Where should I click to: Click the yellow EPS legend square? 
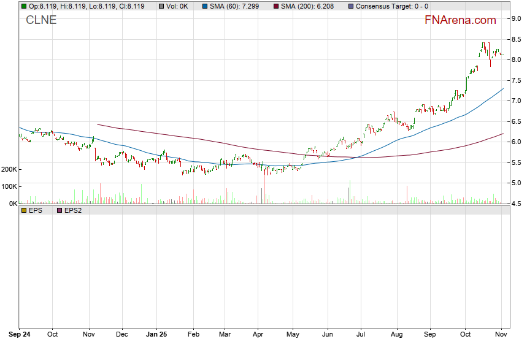(24, 210)
